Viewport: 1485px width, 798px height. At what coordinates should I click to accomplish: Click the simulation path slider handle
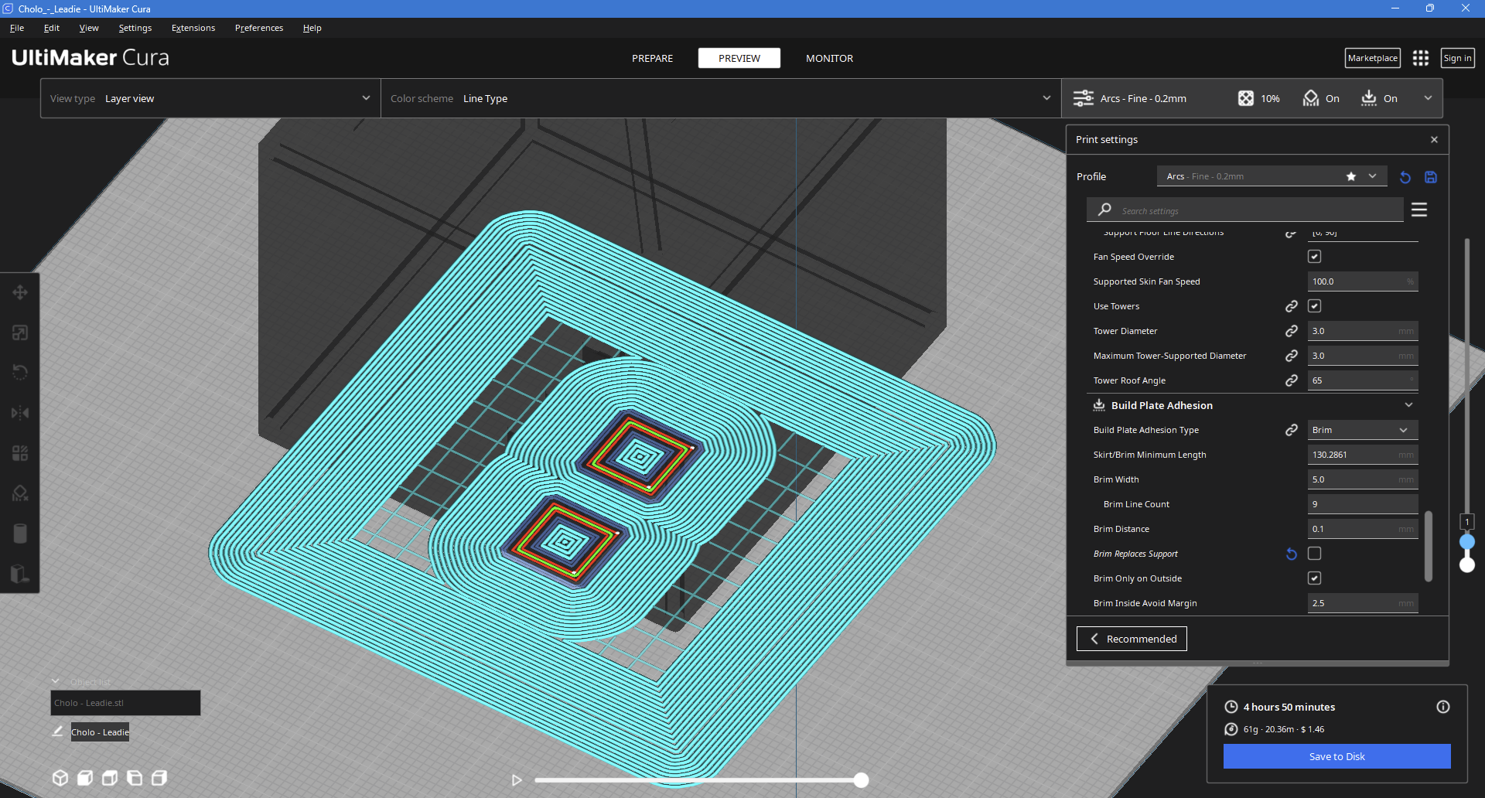pos(861,780)
